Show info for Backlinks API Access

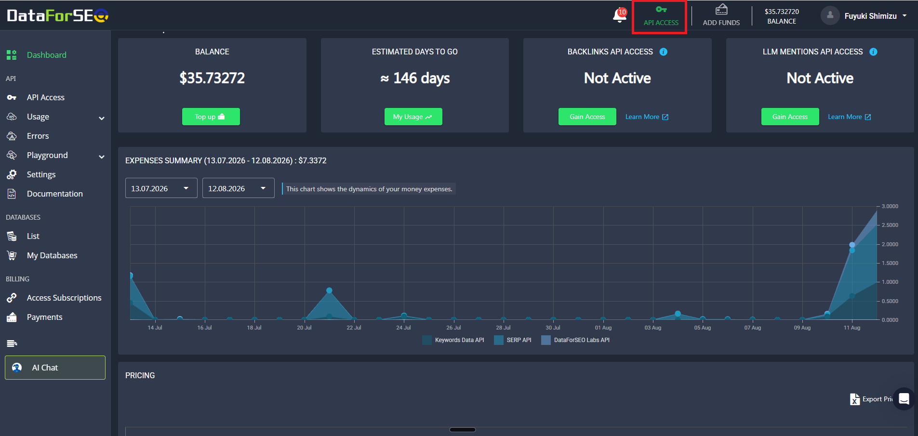(664, 52)
